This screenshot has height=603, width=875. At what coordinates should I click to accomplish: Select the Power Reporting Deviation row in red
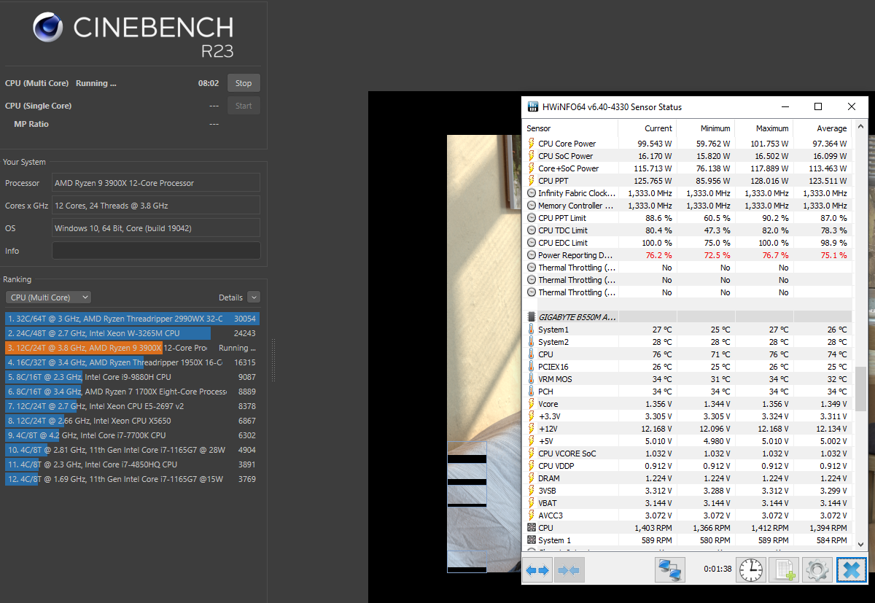688,255
